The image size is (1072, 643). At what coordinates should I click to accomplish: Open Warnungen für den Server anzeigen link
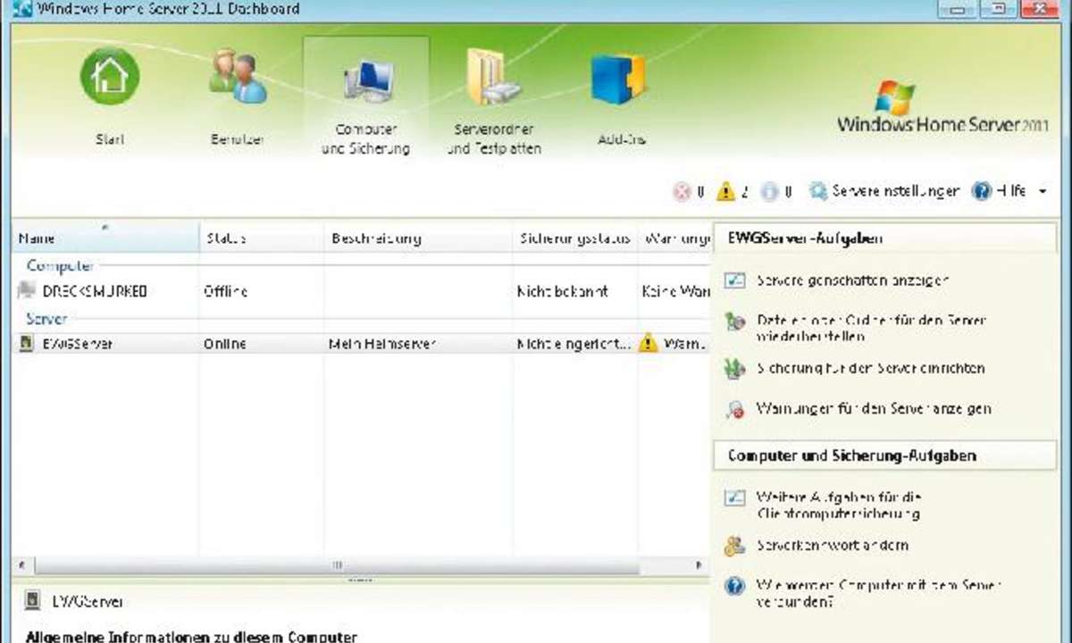coord(874,409)
